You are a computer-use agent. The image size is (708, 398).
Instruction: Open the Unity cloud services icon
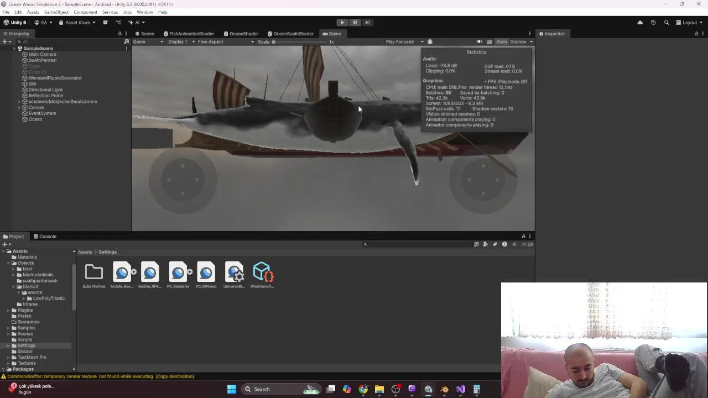pos(640,23)
